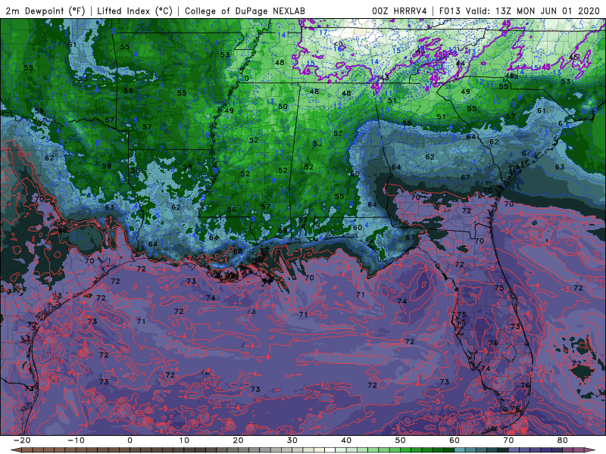Click the 60 label on the color scale
The width and height of the screenshot is (606, 454).
tap(454, 440)
